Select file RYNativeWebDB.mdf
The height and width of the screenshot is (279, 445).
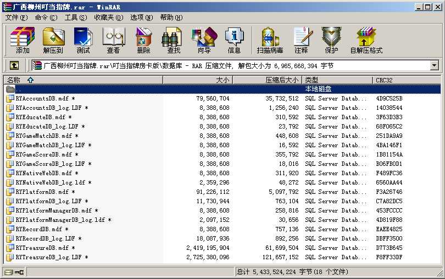[x=47, y=173]
